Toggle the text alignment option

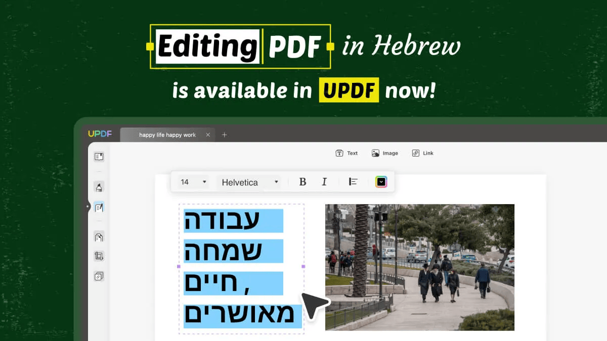pyautogui.click(x=353, y=182)
